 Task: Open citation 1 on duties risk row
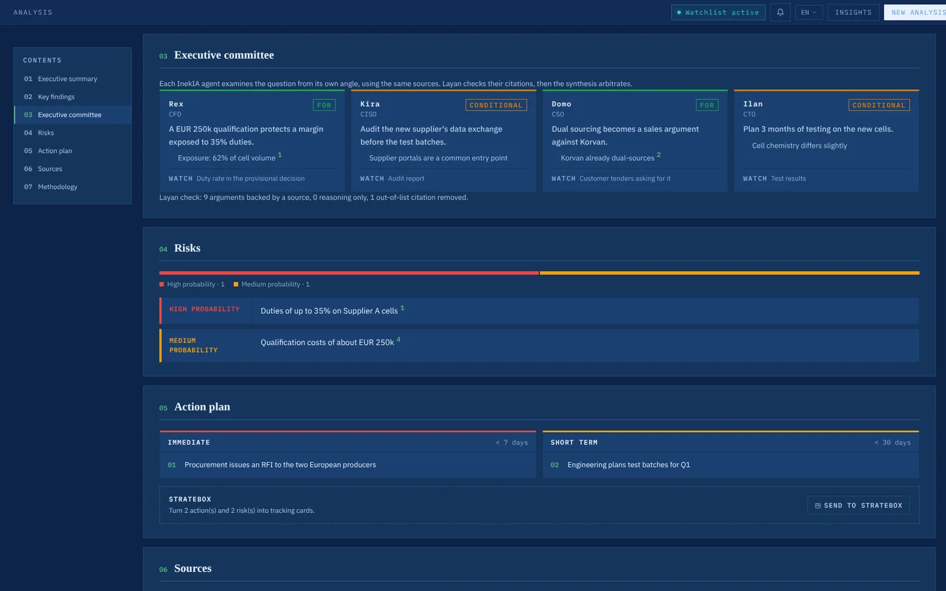pyautogui.click(x=402, y=308)
